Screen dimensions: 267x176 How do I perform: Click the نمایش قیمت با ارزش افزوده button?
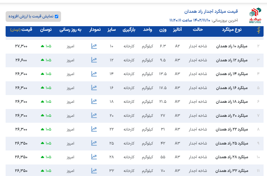coord(33,17)
